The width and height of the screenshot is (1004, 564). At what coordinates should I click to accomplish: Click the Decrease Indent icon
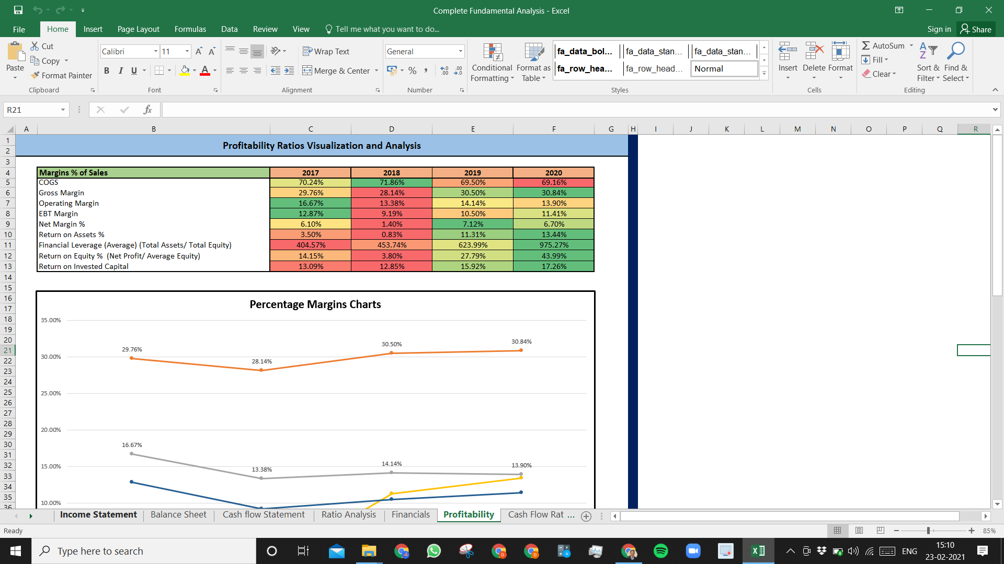point(276,70)
